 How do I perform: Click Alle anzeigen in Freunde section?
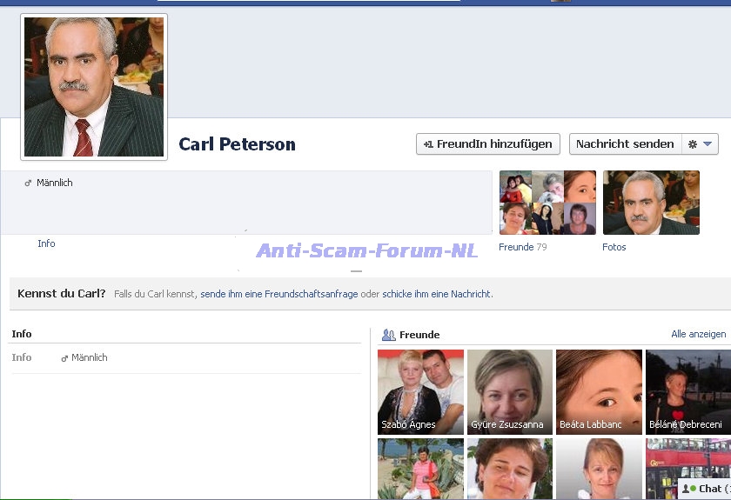(x=698, y=334)
